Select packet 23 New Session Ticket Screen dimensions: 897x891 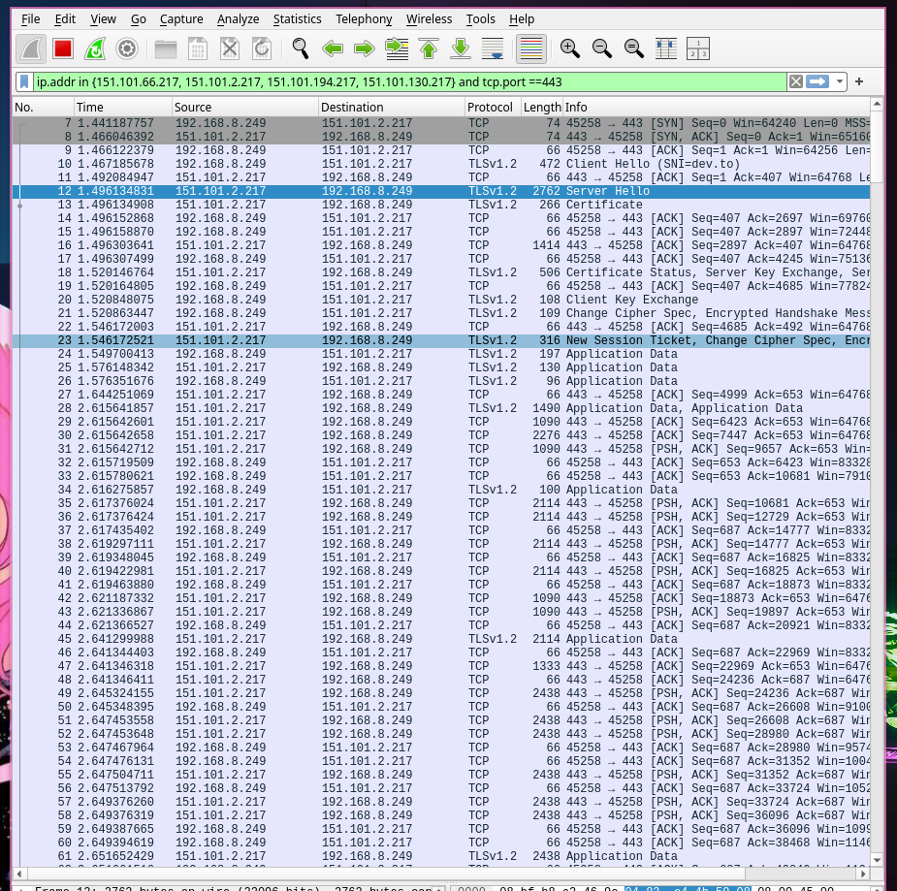[x=441, y=340]
